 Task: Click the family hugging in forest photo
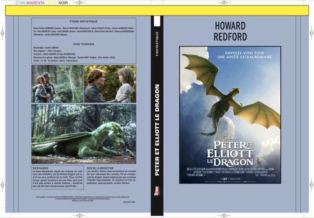(x=58, y=84)
